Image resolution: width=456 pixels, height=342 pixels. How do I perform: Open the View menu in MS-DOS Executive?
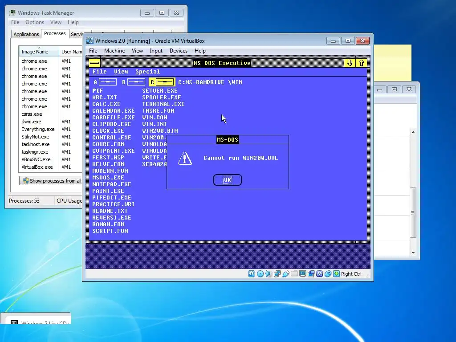[121, 72]
